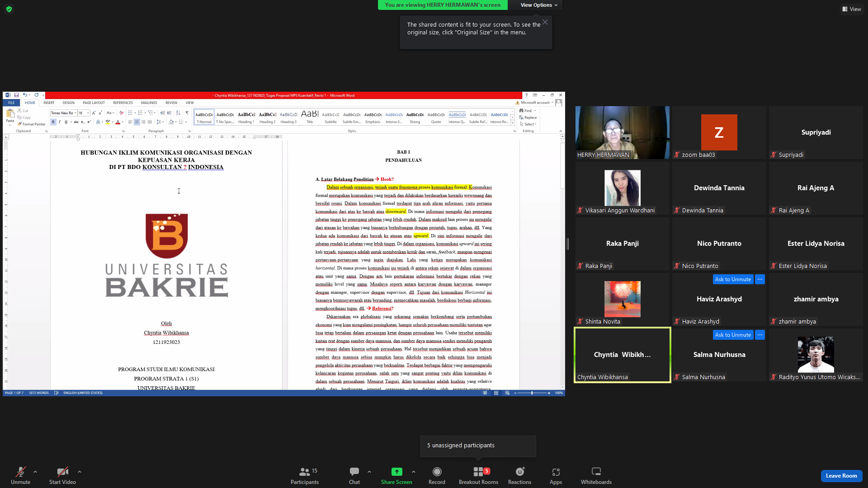
Task: Click the View button in Zoom's top-right corner
Action: coord(852,9)
